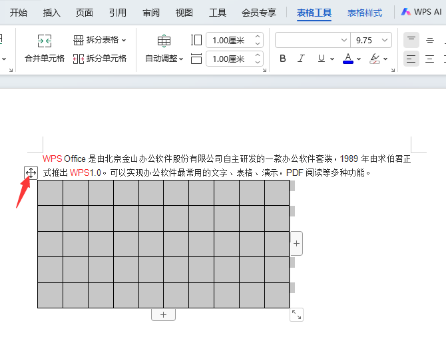Image resolution: width=446 pixels, height=347 pixels.
Task: Add a column with right plus button
Action: 296,243
